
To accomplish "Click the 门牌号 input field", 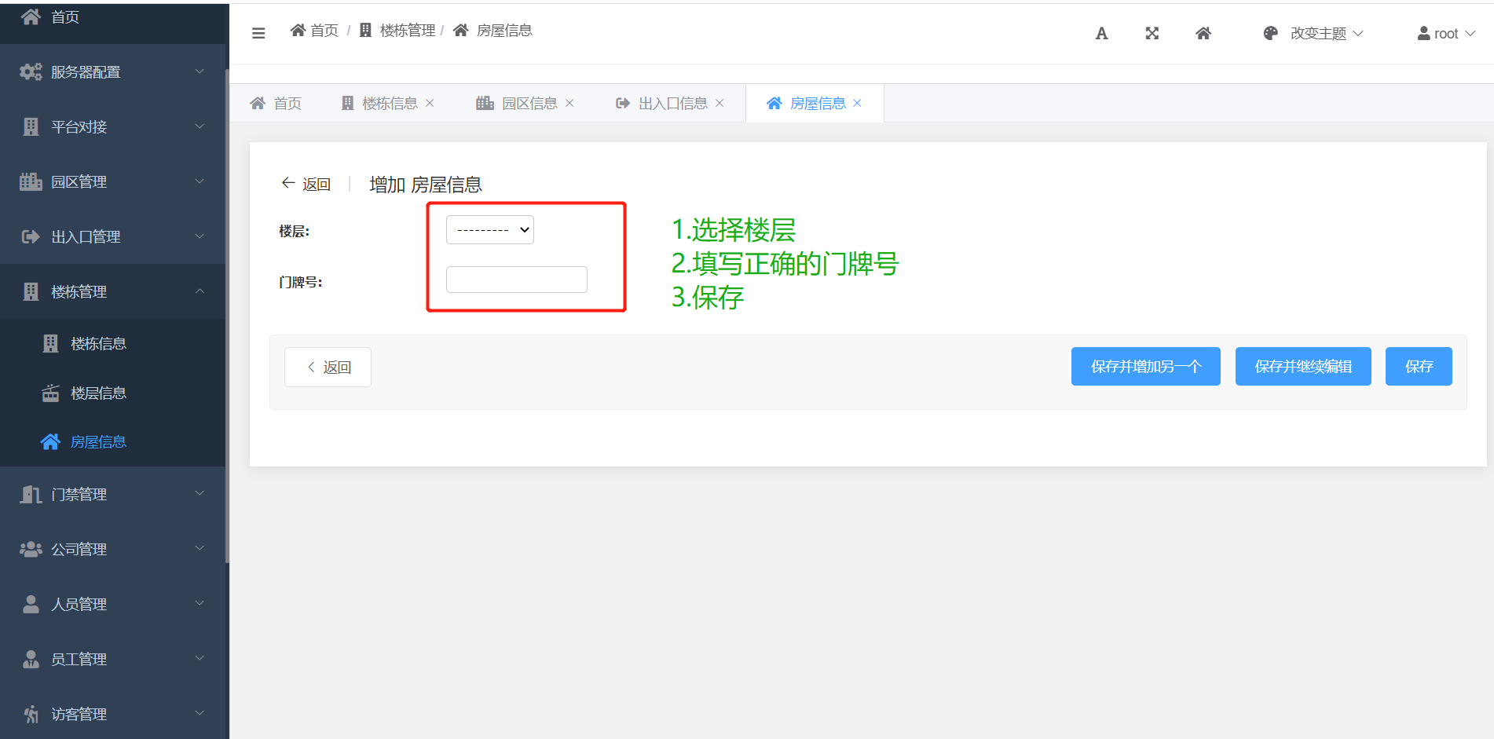I will pyautogui.click(x=517, y=280).
